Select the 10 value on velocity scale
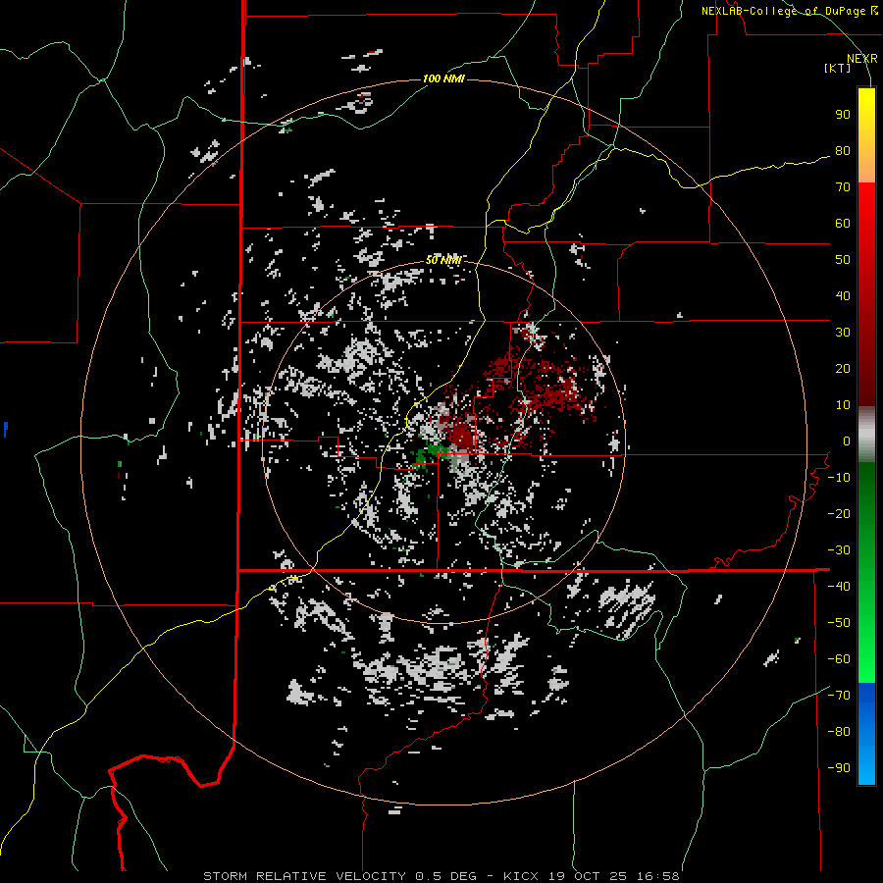 [x=843, y=405]
